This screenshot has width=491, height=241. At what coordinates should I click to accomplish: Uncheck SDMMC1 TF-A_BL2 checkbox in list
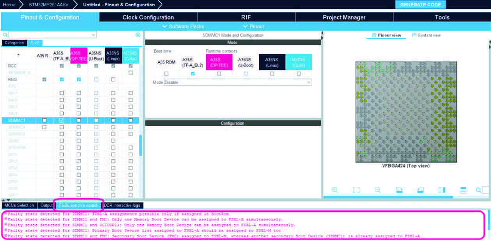(x=62, y=121)
